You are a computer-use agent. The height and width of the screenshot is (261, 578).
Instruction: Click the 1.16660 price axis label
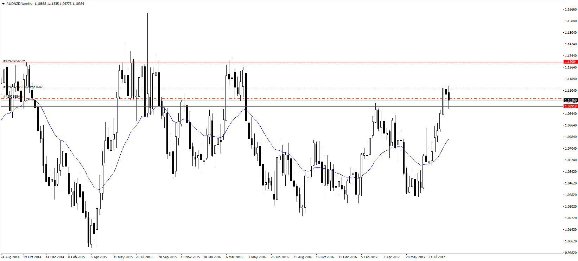click(570, 9)
